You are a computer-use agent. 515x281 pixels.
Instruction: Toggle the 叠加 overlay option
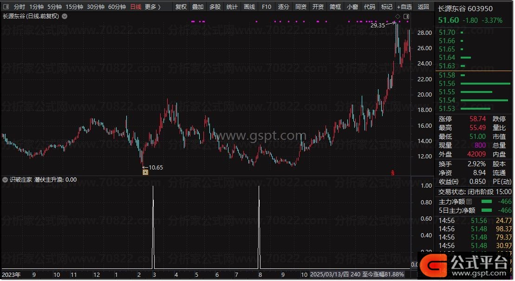(x=198, y=7)
